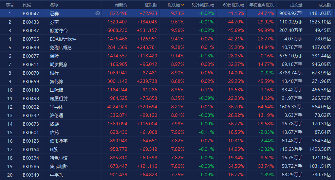The width and height of the screenshot is (335, 180).
Task: Select the EDA设计软件 sector name
Action: coord(63,39)
